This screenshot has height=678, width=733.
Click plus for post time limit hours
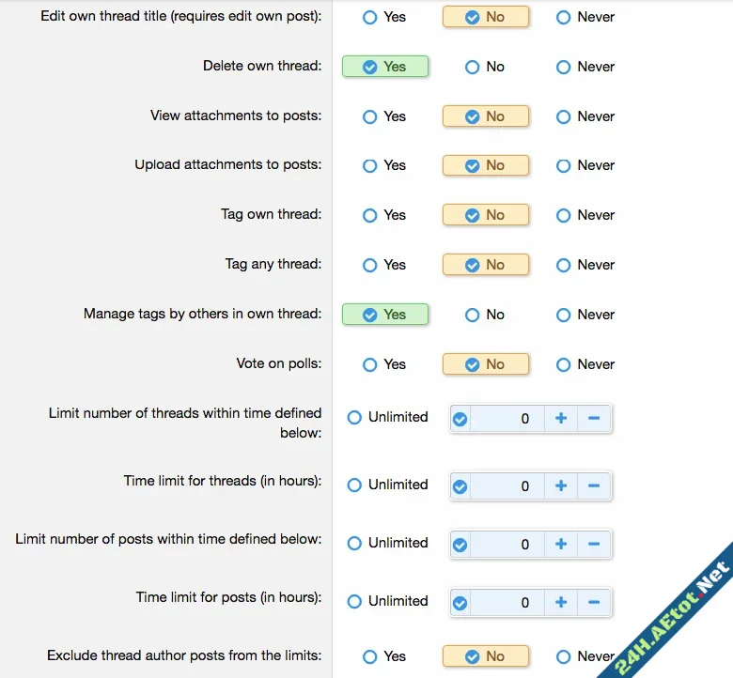[x=561, y=603]
